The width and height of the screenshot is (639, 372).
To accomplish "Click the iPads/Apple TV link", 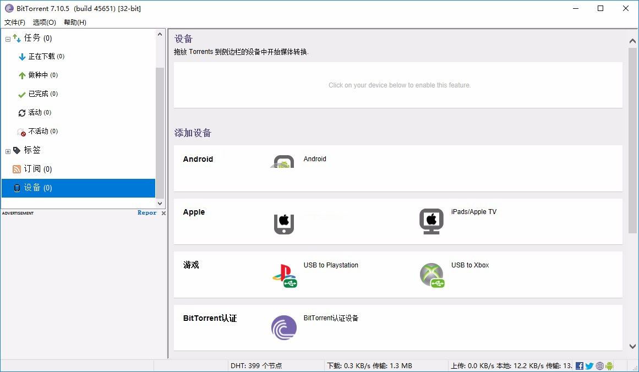I will [x=473, y=212].
